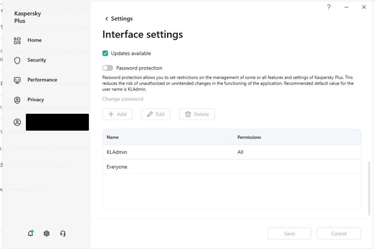This screenshot has width=375, height=250.
Task: Open the Privacy section
Action: click(x=36, y=99)
